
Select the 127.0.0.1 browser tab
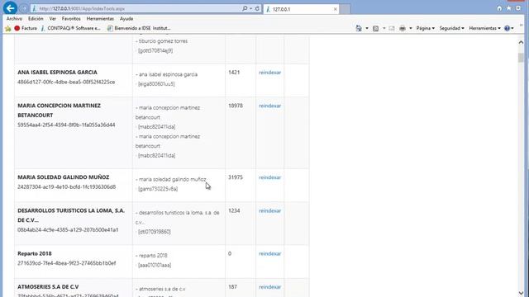(301, 9)
